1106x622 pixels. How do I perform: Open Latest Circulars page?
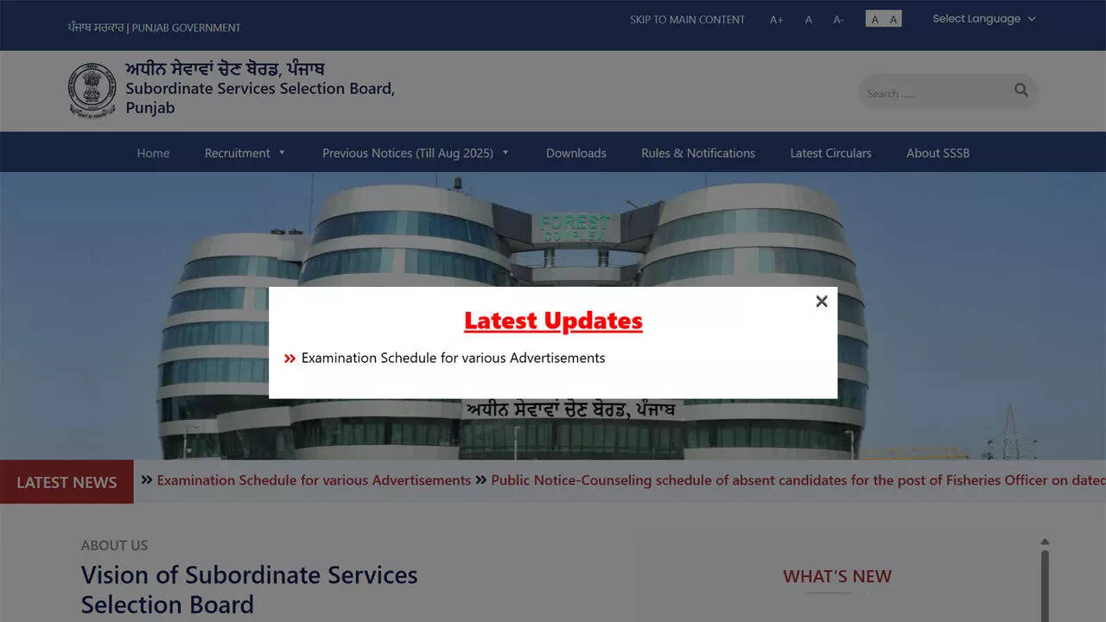(830, 153)
